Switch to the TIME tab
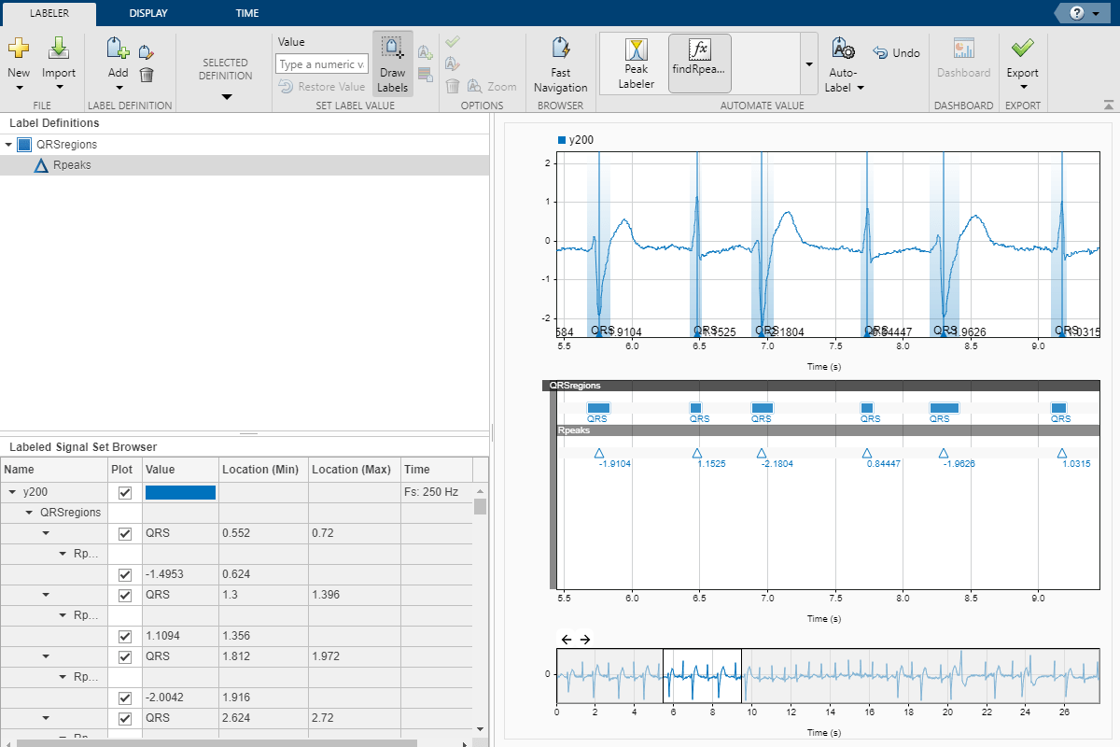 247,13
